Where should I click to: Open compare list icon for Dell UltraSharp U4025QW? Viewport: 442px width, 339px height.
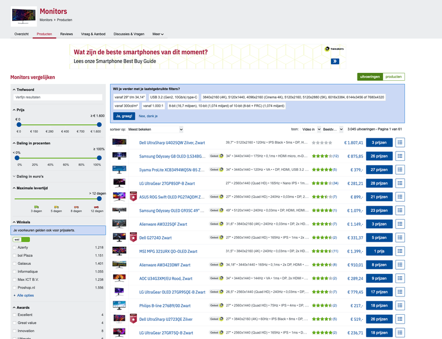pos(400,143)
